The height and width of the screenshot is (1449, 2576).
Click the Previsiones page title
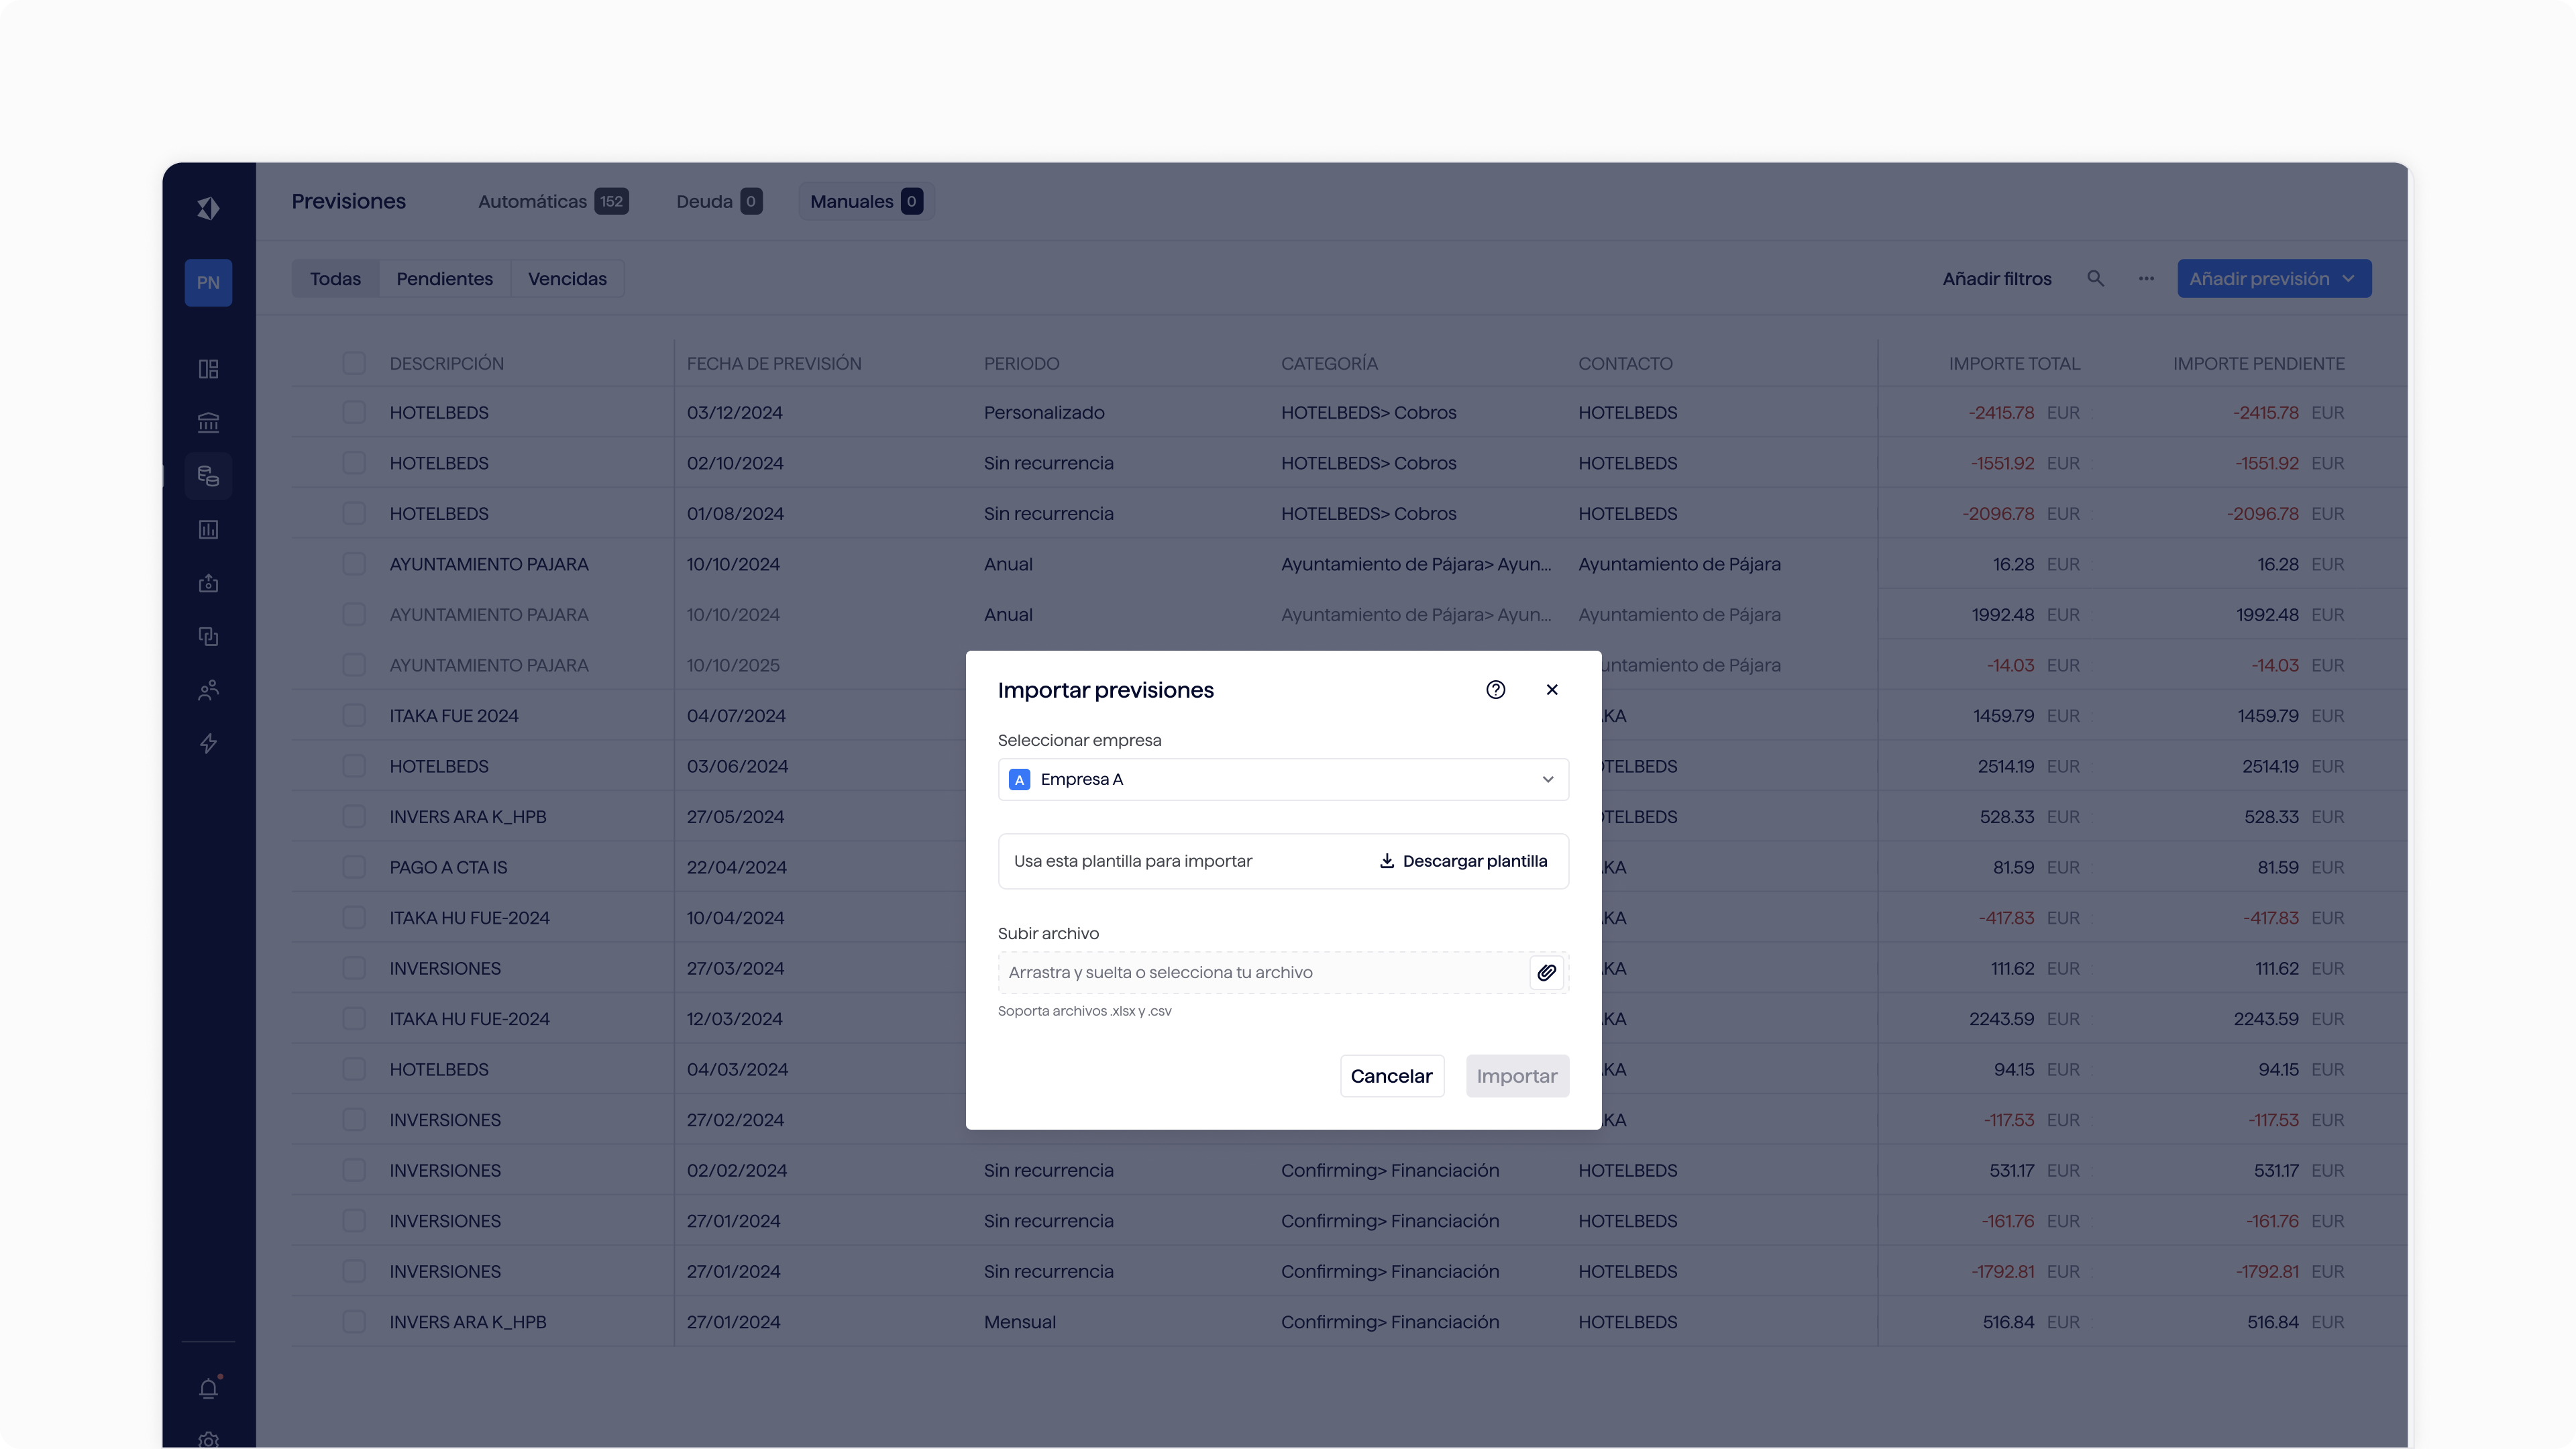[349, 201]
